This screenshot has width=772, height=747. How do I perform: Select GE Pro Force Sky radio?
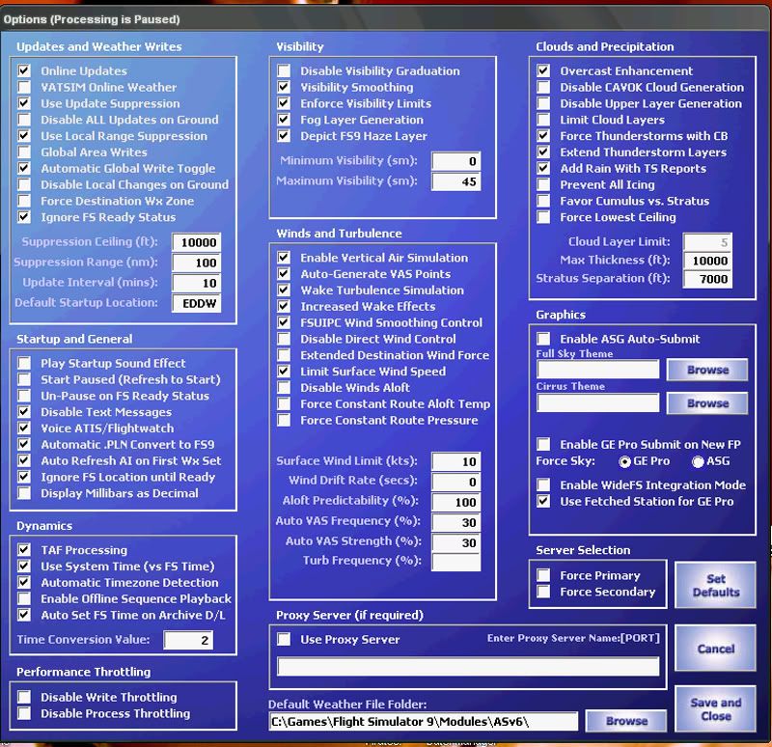coord(624,461)
